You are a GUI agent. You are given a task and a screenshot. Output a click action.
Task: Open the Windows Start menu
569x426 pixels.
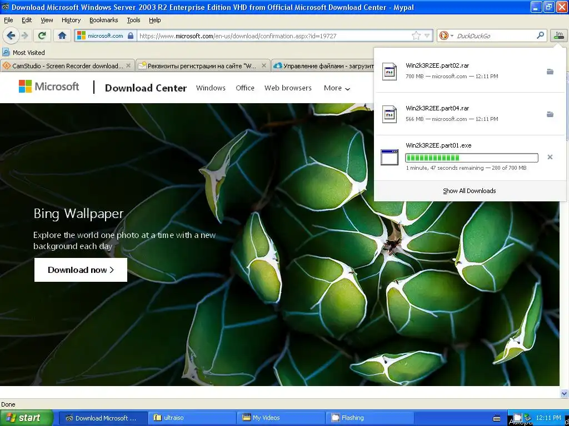[27, 418]
